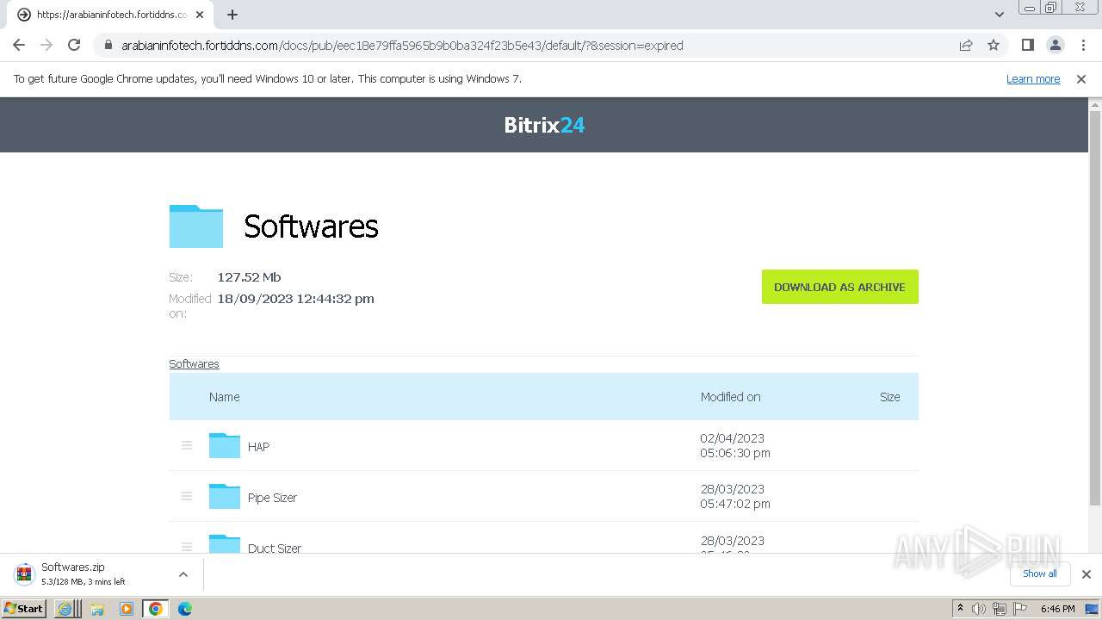The height and width of the screenshot is (620, 1102).
Task: Click the taskbar clock 6:46 PM
Action: pos(1057,609)
